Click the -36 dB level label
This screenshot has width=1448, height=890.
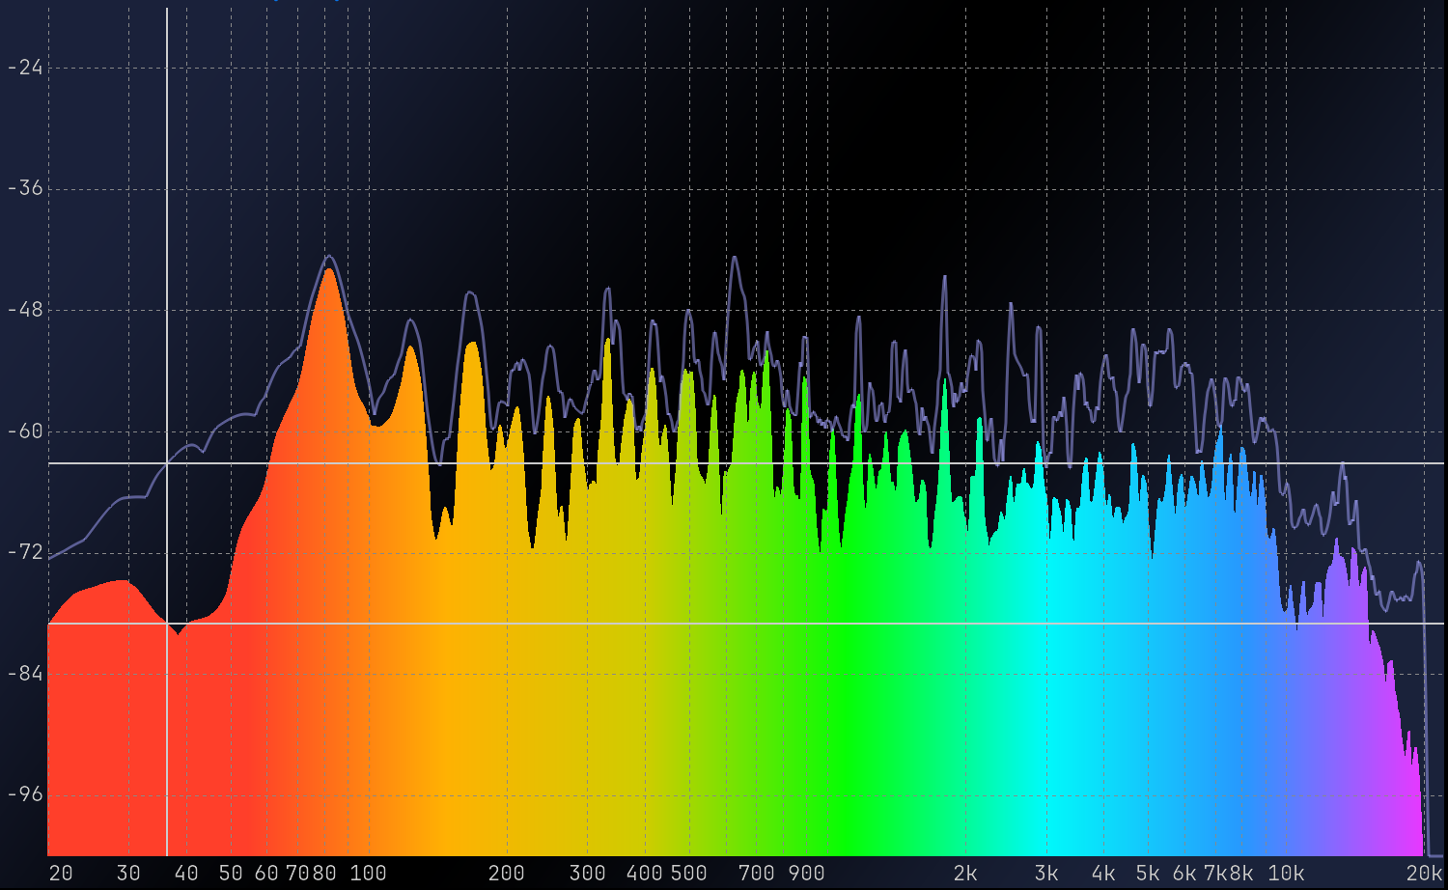[x=25, y=188]
